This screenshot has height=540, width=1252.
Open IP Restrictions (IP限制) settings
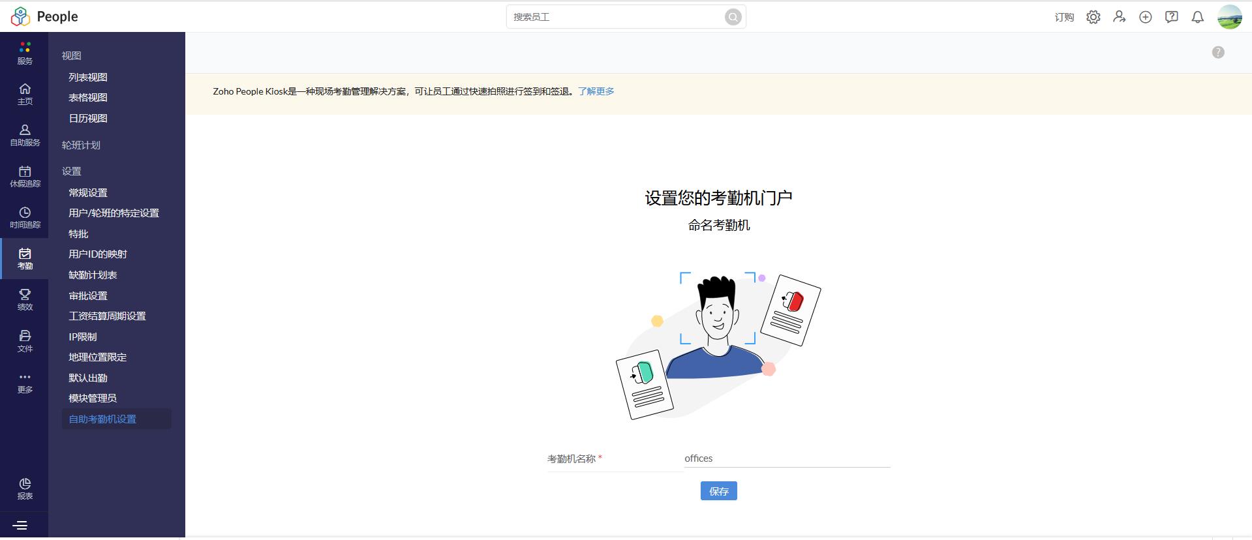(83, 337)
